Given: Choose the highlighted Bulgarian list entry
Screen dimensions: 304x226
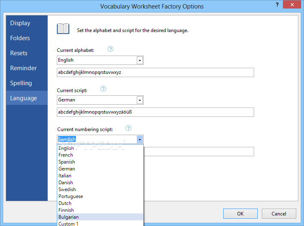Looking at the screenshot, I should point(100,217).
